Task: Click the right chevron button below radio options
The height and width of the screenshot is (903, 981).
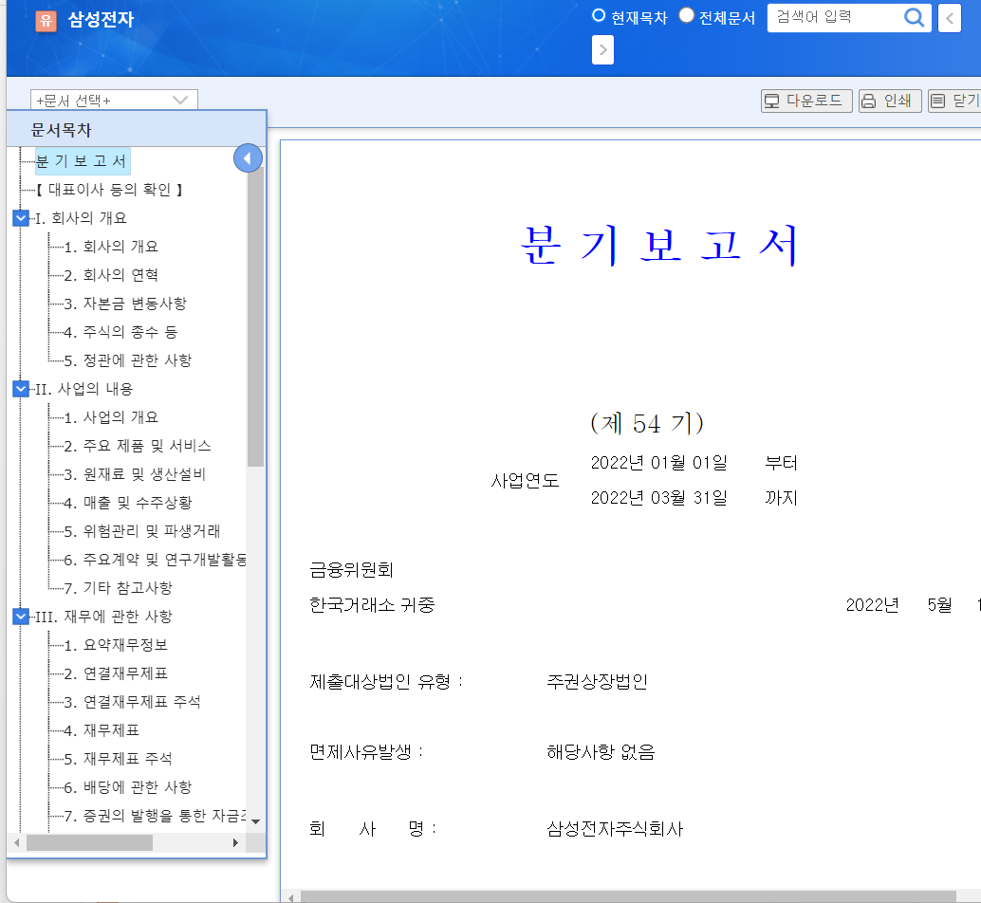Action: [x=602, y=50]
